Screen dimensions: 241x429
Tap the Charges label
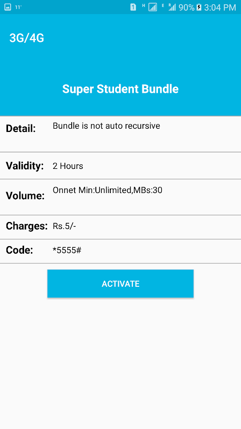tap(27, 226)
